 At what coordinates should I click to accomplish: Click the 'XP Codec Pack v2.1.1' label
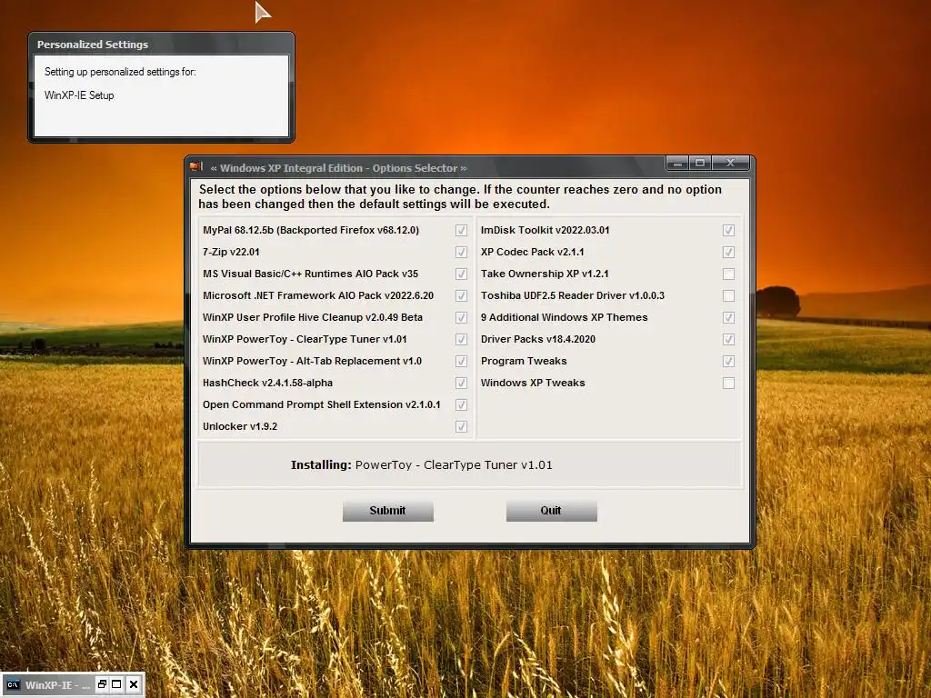pos(533,253)
